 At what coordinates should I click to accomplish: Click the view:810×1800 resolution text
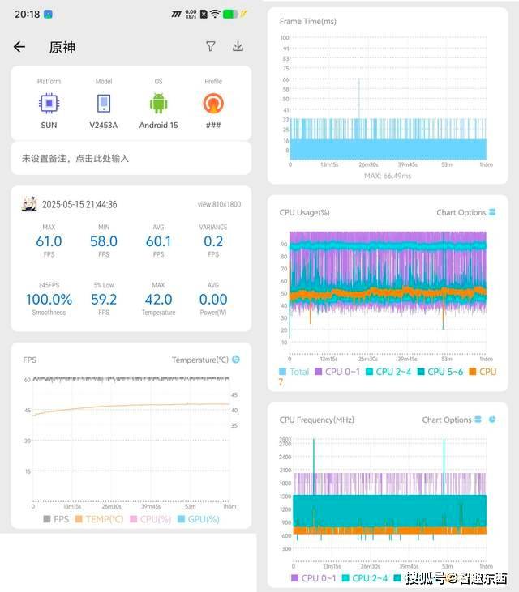tap(219, 204)
